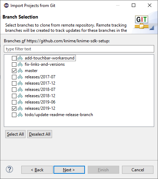Tick the releases/2018-07 branch checkbox
The width and height of the screenshot is (158, 179).
coord(14,89)
